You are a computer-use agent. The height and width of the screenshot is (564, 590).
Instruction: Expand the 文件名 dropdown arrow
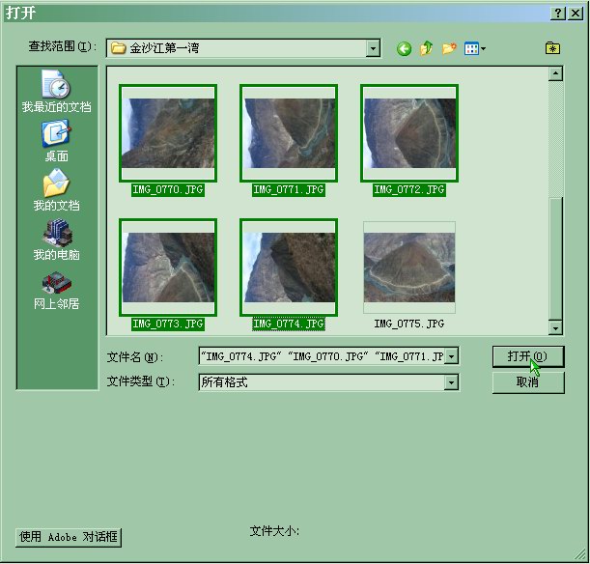451,356
